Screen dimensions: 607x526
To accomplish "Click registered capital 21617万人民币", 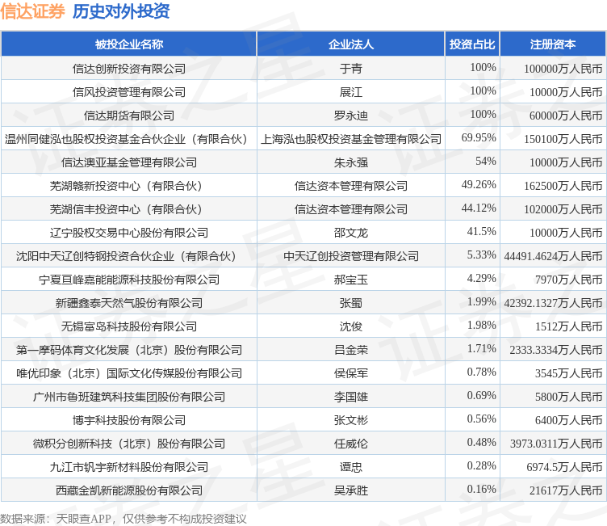I will coord(566,490).
